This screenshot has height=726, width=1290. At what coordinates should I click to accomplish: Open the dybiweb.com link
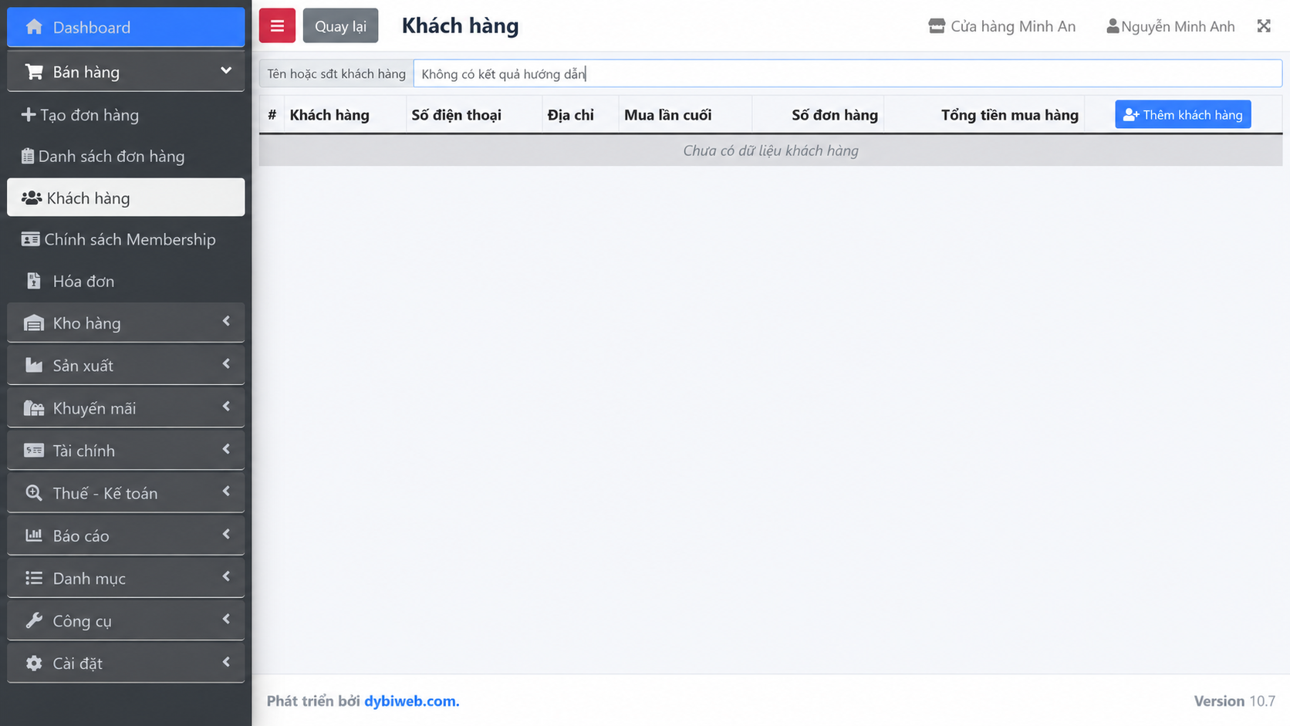411,701
